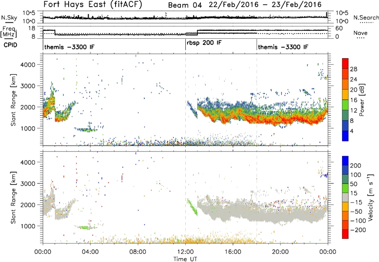Click the 'Fort Hays East (fitACF)' title
The image size is (379, 262).
tap(93, 4)
